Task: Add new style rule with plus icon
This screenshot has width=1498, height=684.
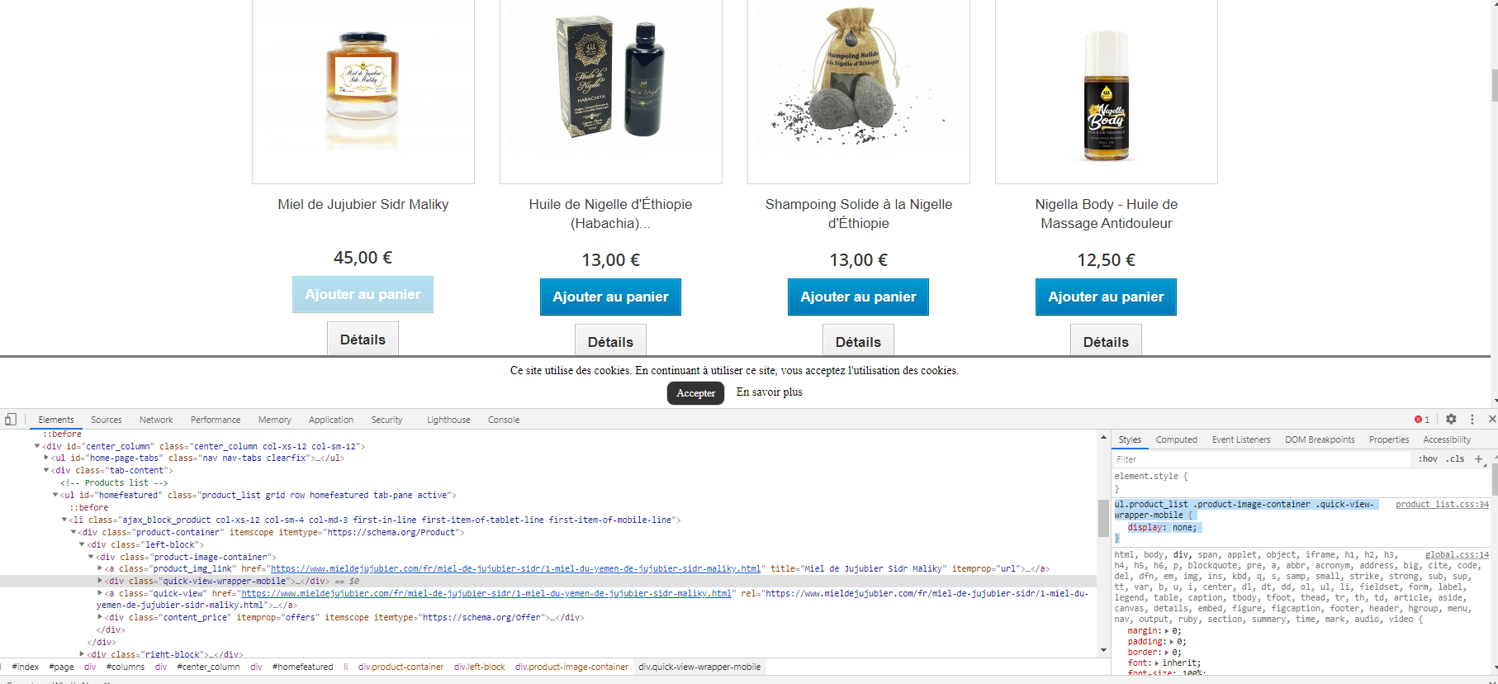Action: click(x=1478, y=458)
